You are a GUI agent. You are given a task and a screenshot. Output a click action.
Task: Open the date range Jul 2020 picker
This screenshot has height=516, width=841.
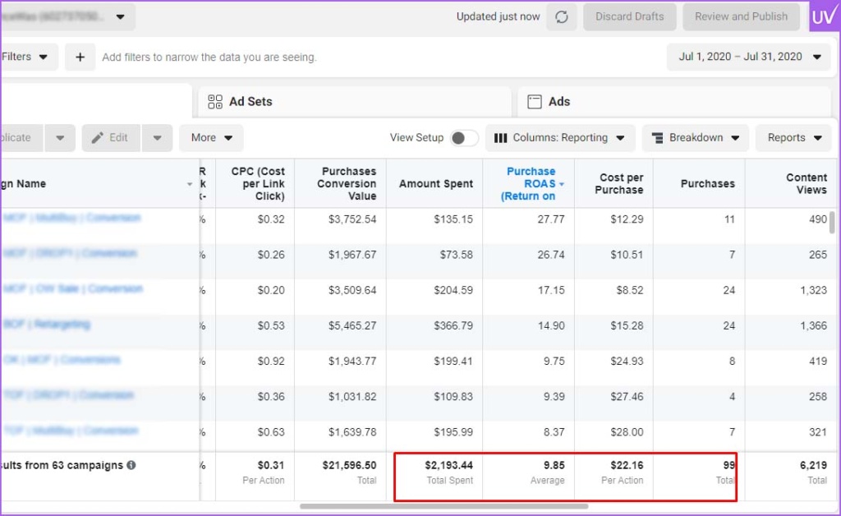point(748,58)
